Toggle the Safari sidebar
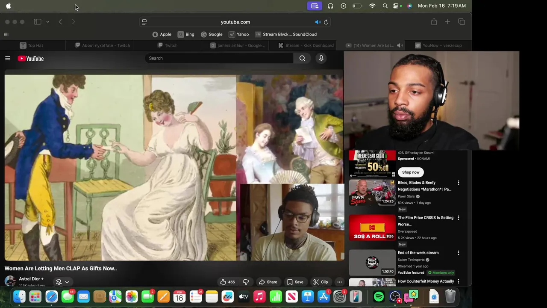This screenshot has width=547, height=308. (38, 22)
